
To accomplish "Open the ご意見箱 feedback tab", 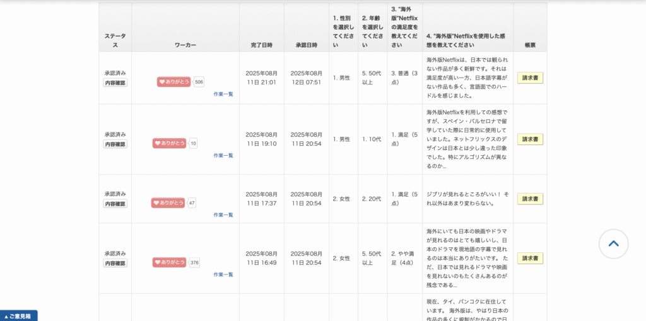I will click(x=18, y=316).
